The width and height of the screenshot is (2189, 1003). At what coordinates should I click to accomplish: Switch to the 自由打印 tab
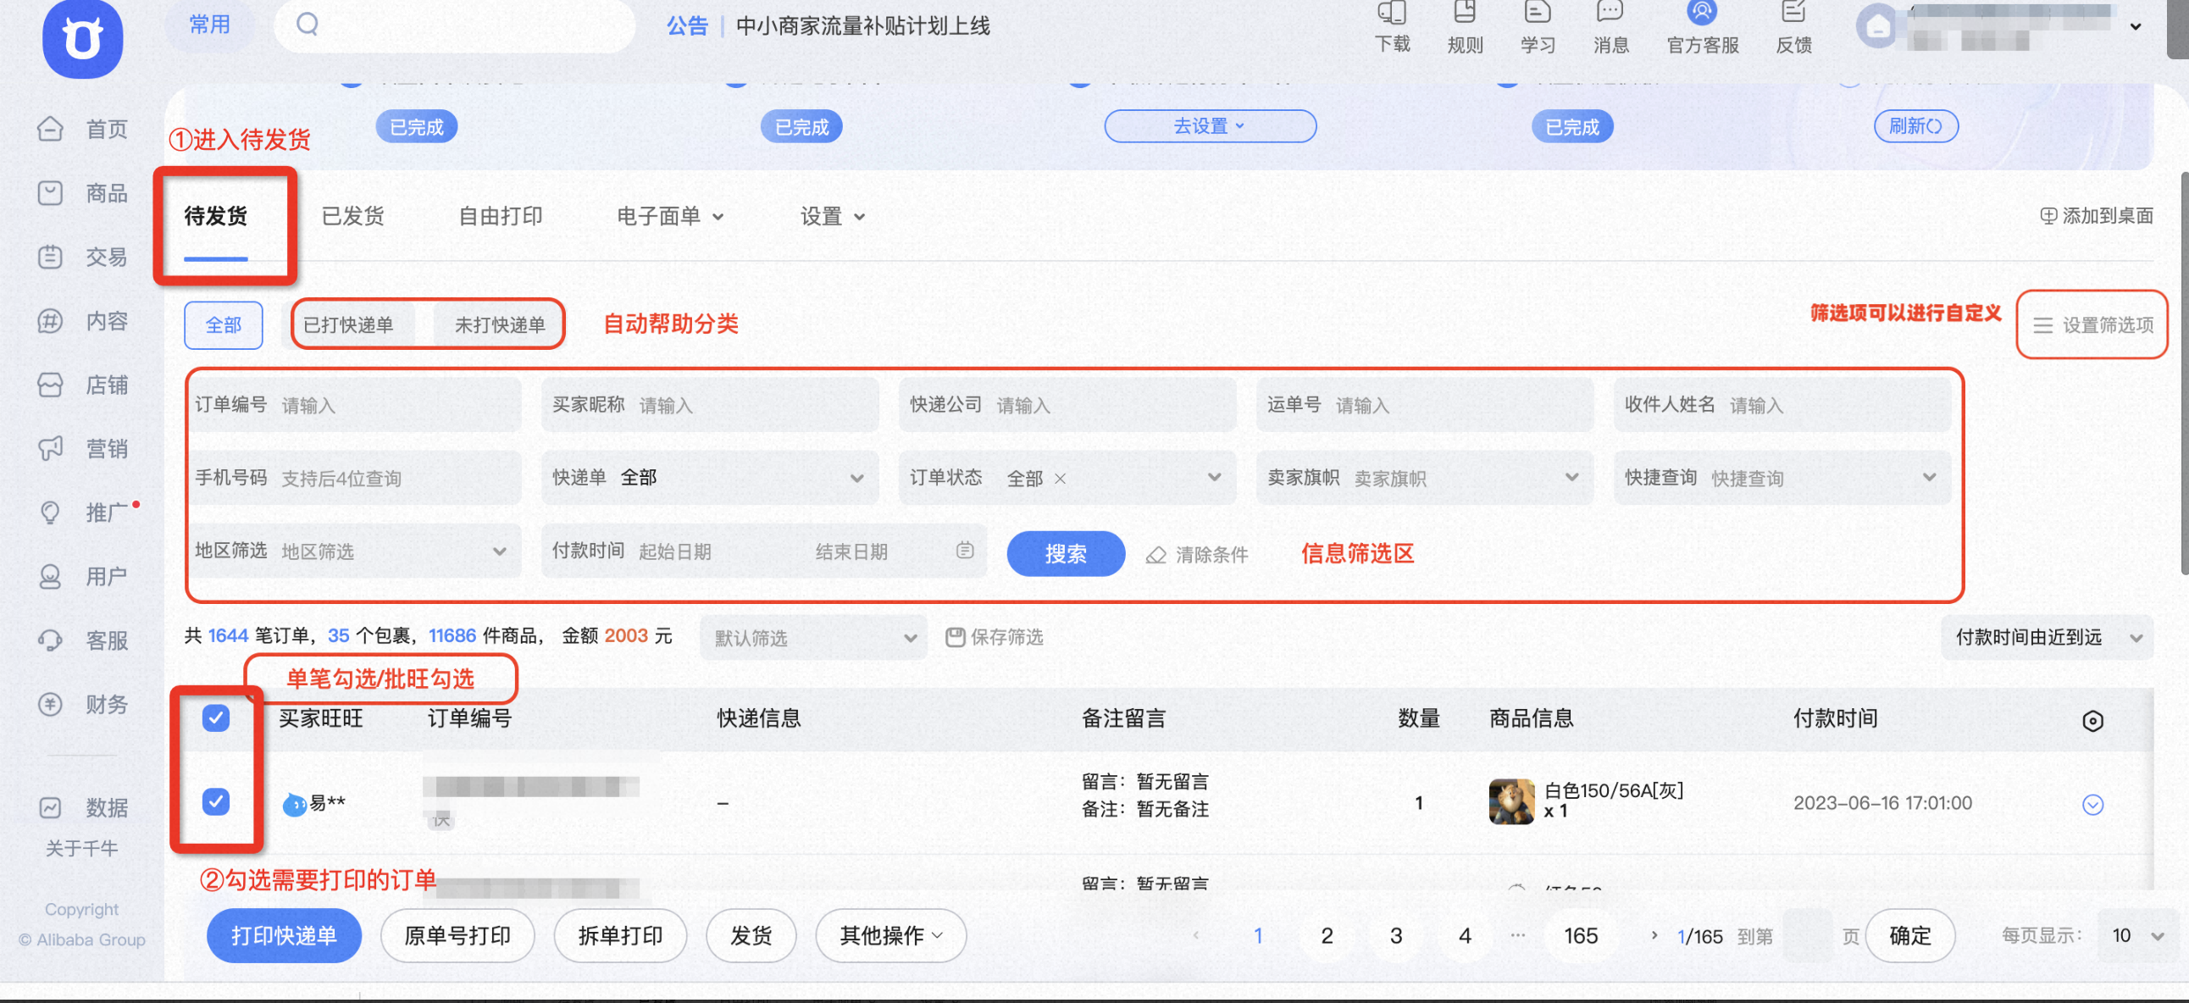[x=501, y=217]
